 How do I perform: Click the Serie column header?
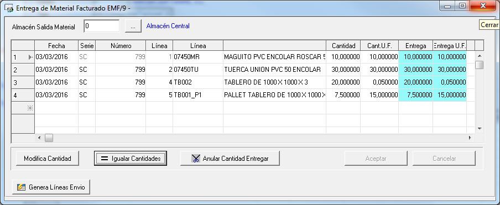coord(87,46)
